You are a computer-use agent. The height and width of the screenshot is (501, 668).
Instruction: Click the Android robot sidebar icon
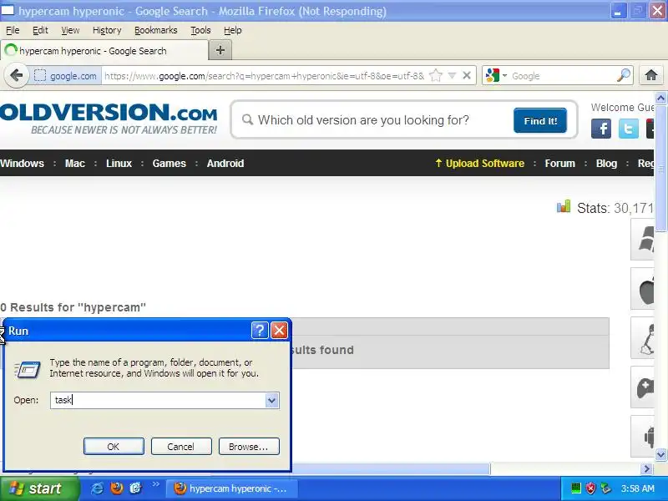pyautogui.click(x=642, y=436)
